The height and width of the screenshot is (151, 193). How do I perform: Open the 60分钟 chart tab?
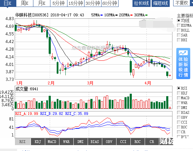point(110,3)
